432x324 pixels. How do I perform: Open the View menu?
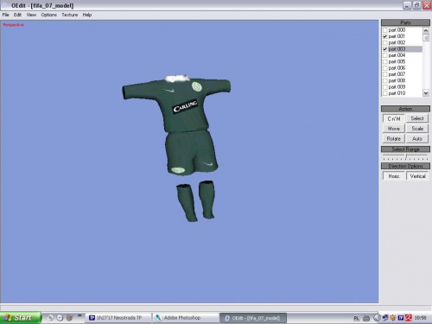pos(31,15)
